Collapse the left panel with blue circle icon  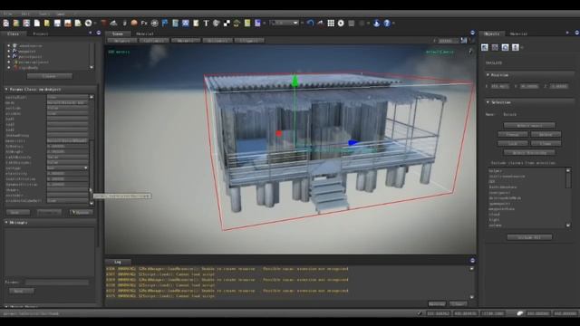pos(99,33)
